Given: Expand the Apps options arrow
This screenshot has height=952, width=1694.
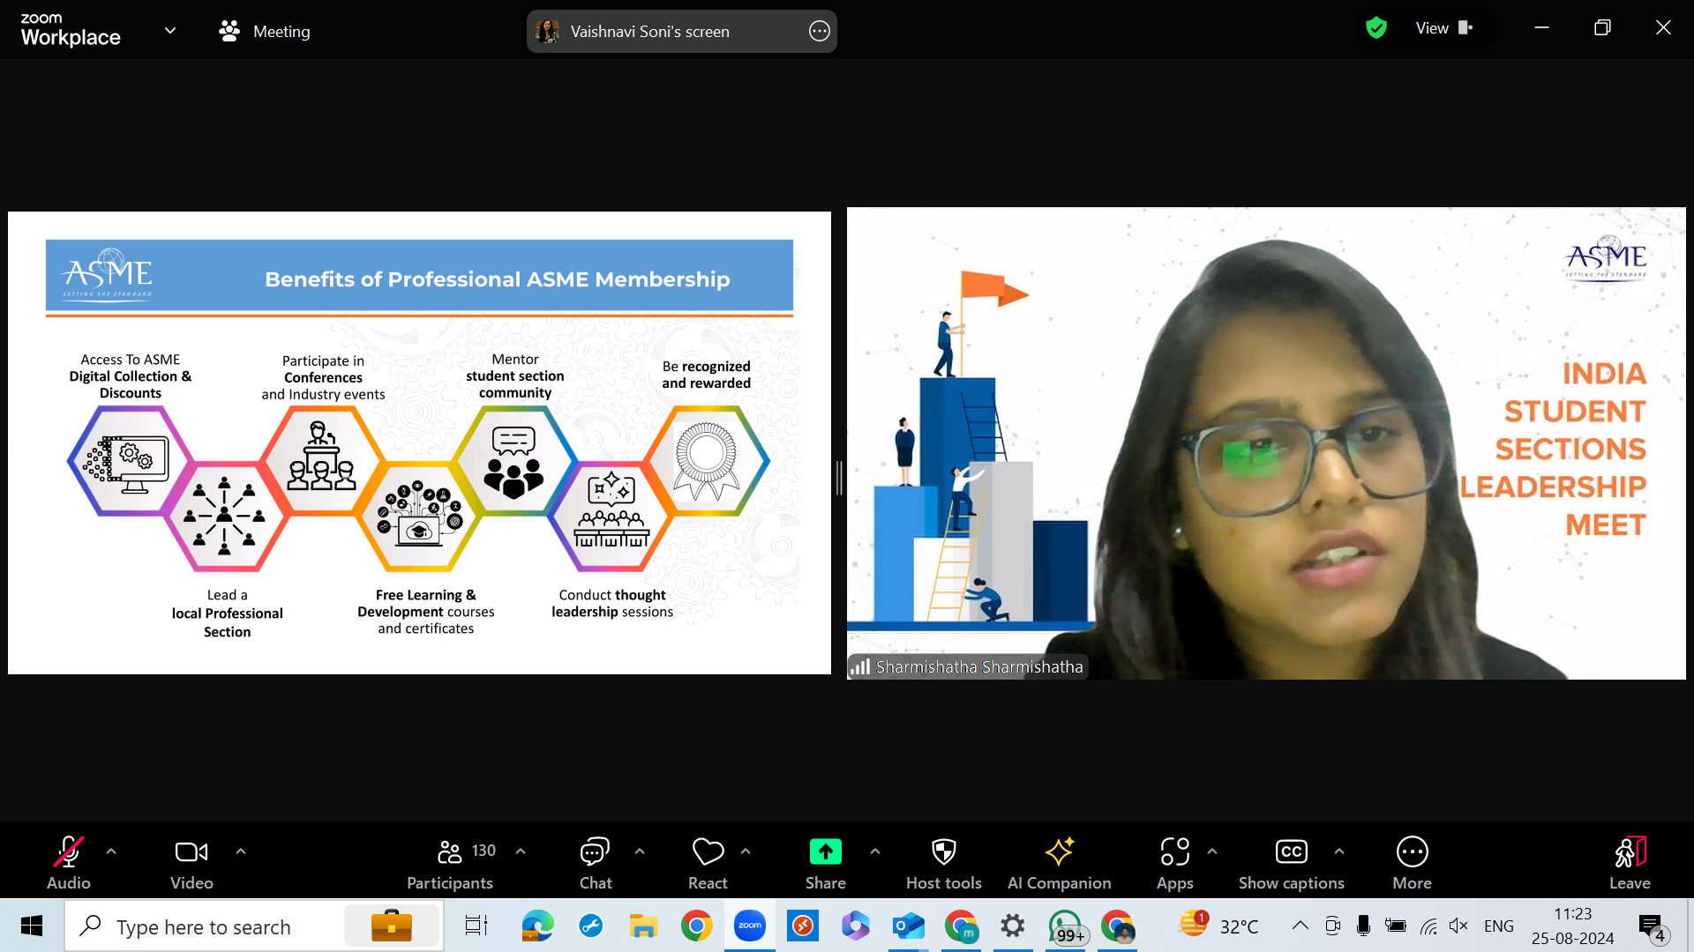Looking at the screenshot, I should (x=1212, y=852).
